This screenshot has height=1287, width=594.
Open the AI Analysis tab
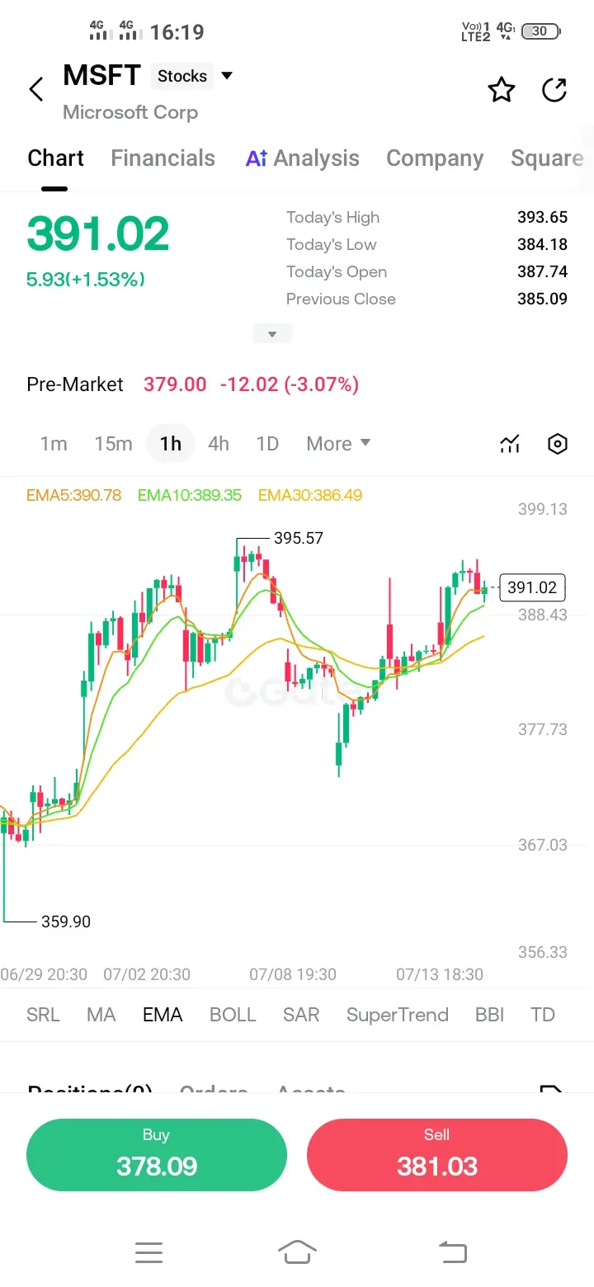[x=303, y=158]
